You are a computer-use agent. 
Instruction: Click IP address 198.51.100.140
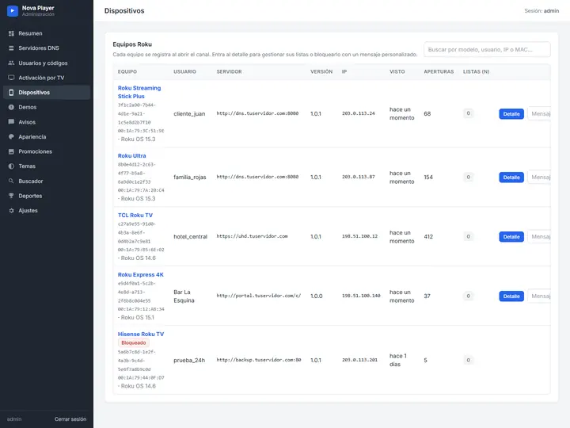click(x=361, y=296)
